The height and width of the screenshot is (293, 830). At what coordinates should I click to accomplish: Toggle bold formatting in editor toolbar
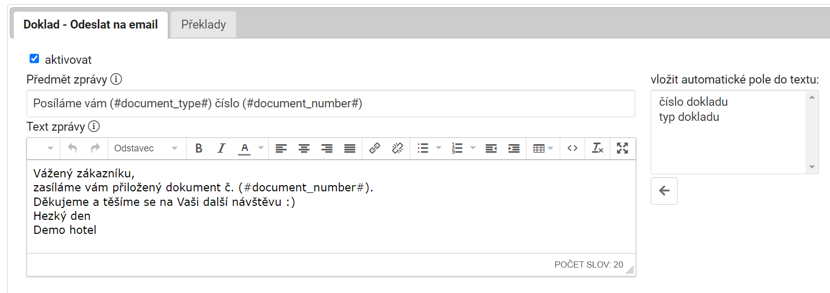click(199, 148)
